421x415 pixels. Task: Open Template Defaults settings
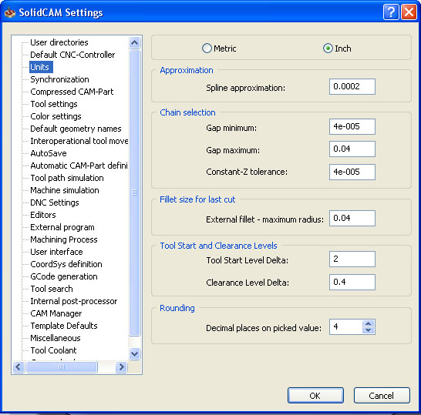[64, 326]
